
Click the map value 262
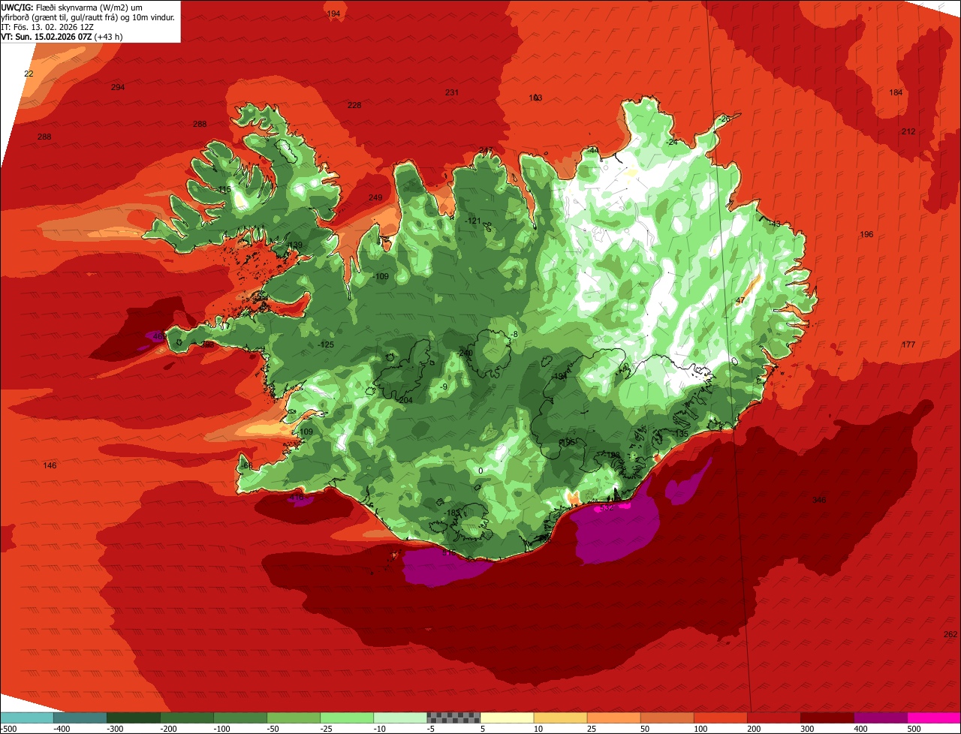(950, 634)
